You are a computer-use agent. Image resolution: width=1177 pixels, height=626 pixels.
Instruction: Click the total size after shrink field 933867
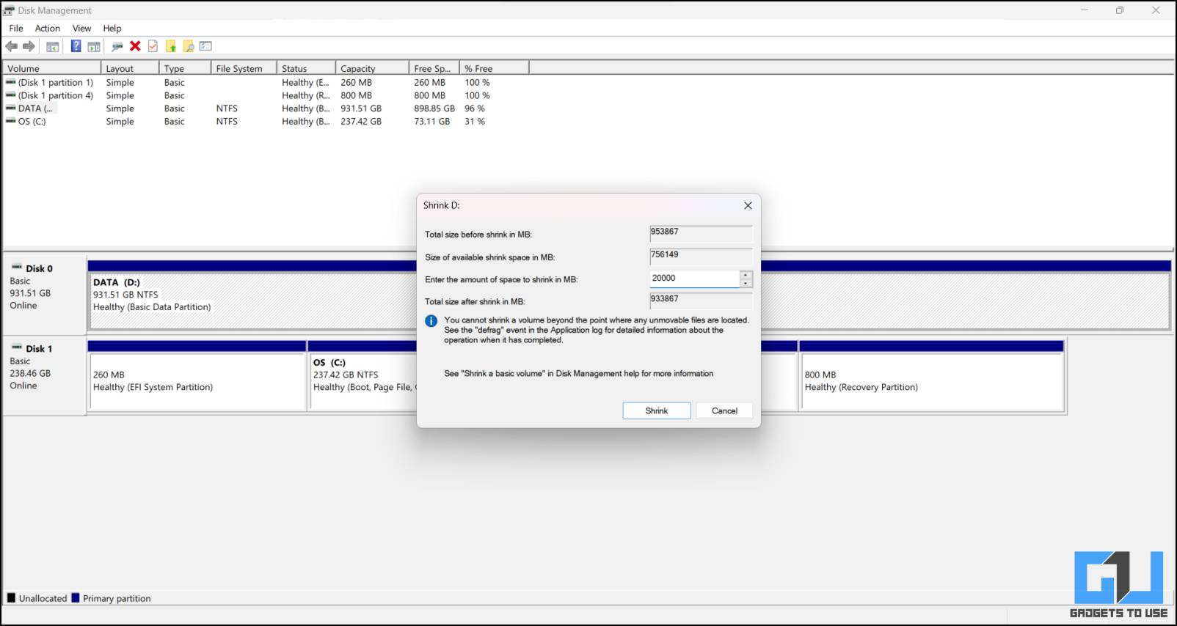701,300
